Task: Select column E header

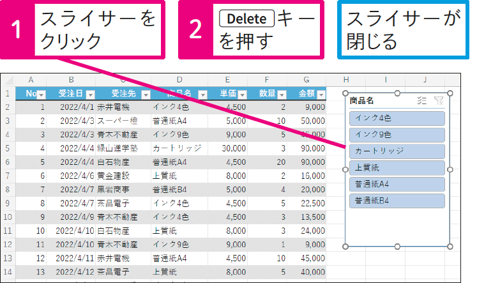Action: tap(228, 80)
